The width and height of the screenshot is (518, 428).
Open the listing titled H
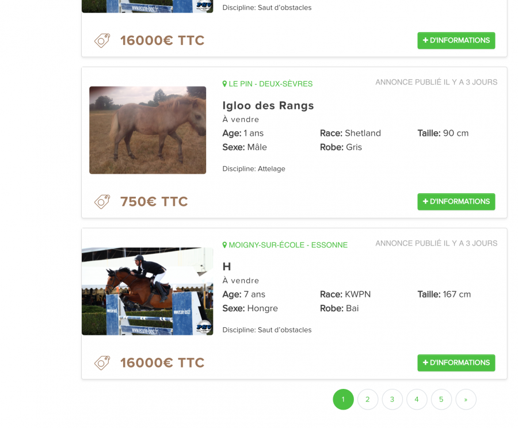pos(227,266)
